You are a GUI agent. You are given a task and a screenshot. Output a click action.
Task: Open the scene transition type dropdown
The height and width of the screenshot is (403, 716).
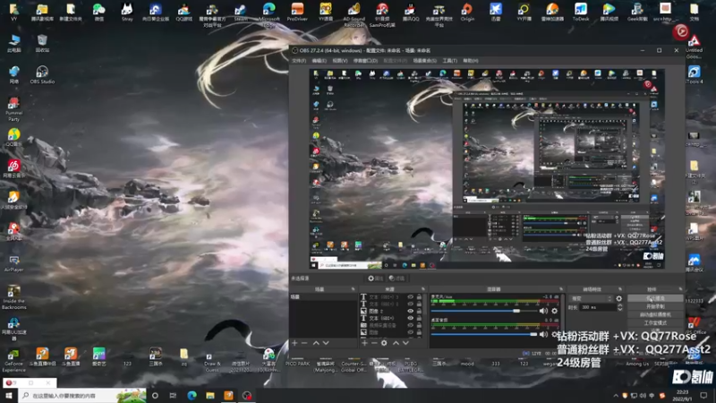click(x=591, y=298)
